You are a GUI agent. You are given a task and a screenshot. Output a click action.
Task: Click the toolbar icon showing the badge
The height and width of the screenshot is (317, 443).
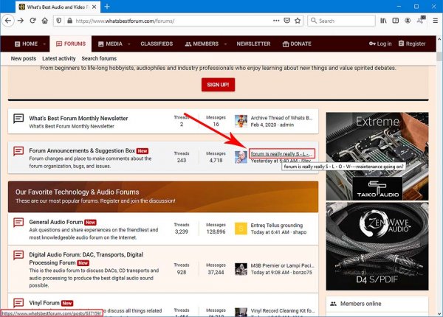tap(420, 20)
